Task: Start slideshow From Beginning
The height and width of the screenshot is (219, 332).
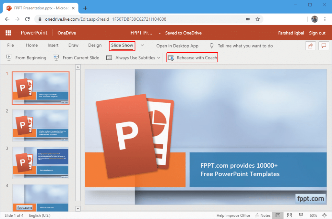Action: pyautogui.click(x=26, y=57)
